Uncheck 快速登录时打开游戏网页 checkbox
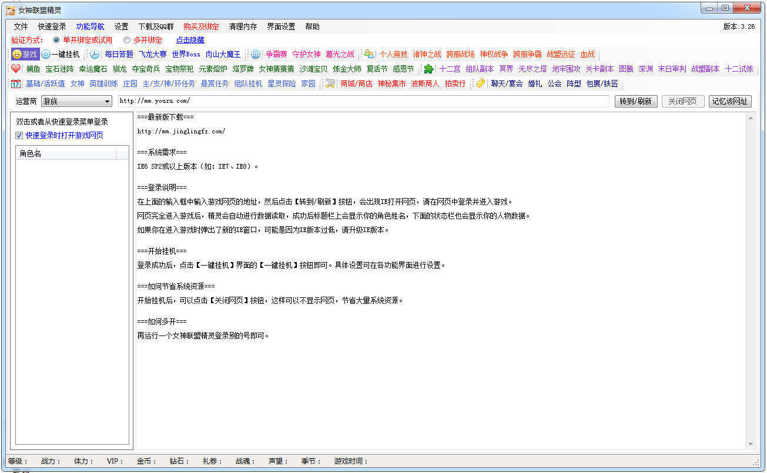This screenshot has width=767, height=473. [19, 135]
